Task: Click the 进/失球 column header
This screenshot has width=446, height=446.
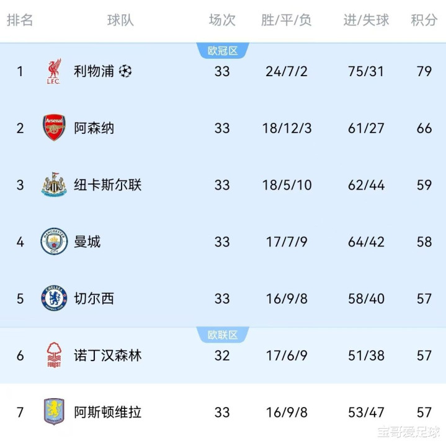Action: (x=366, y=20)
